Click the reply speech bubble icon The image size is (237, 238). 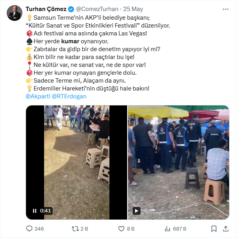(x=29, y=229)
